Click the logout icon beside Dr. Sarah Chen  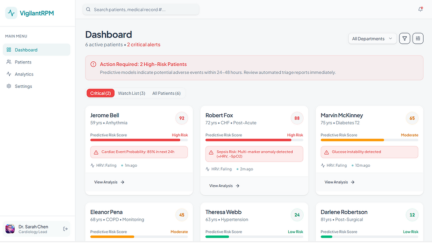coord(65,229)
